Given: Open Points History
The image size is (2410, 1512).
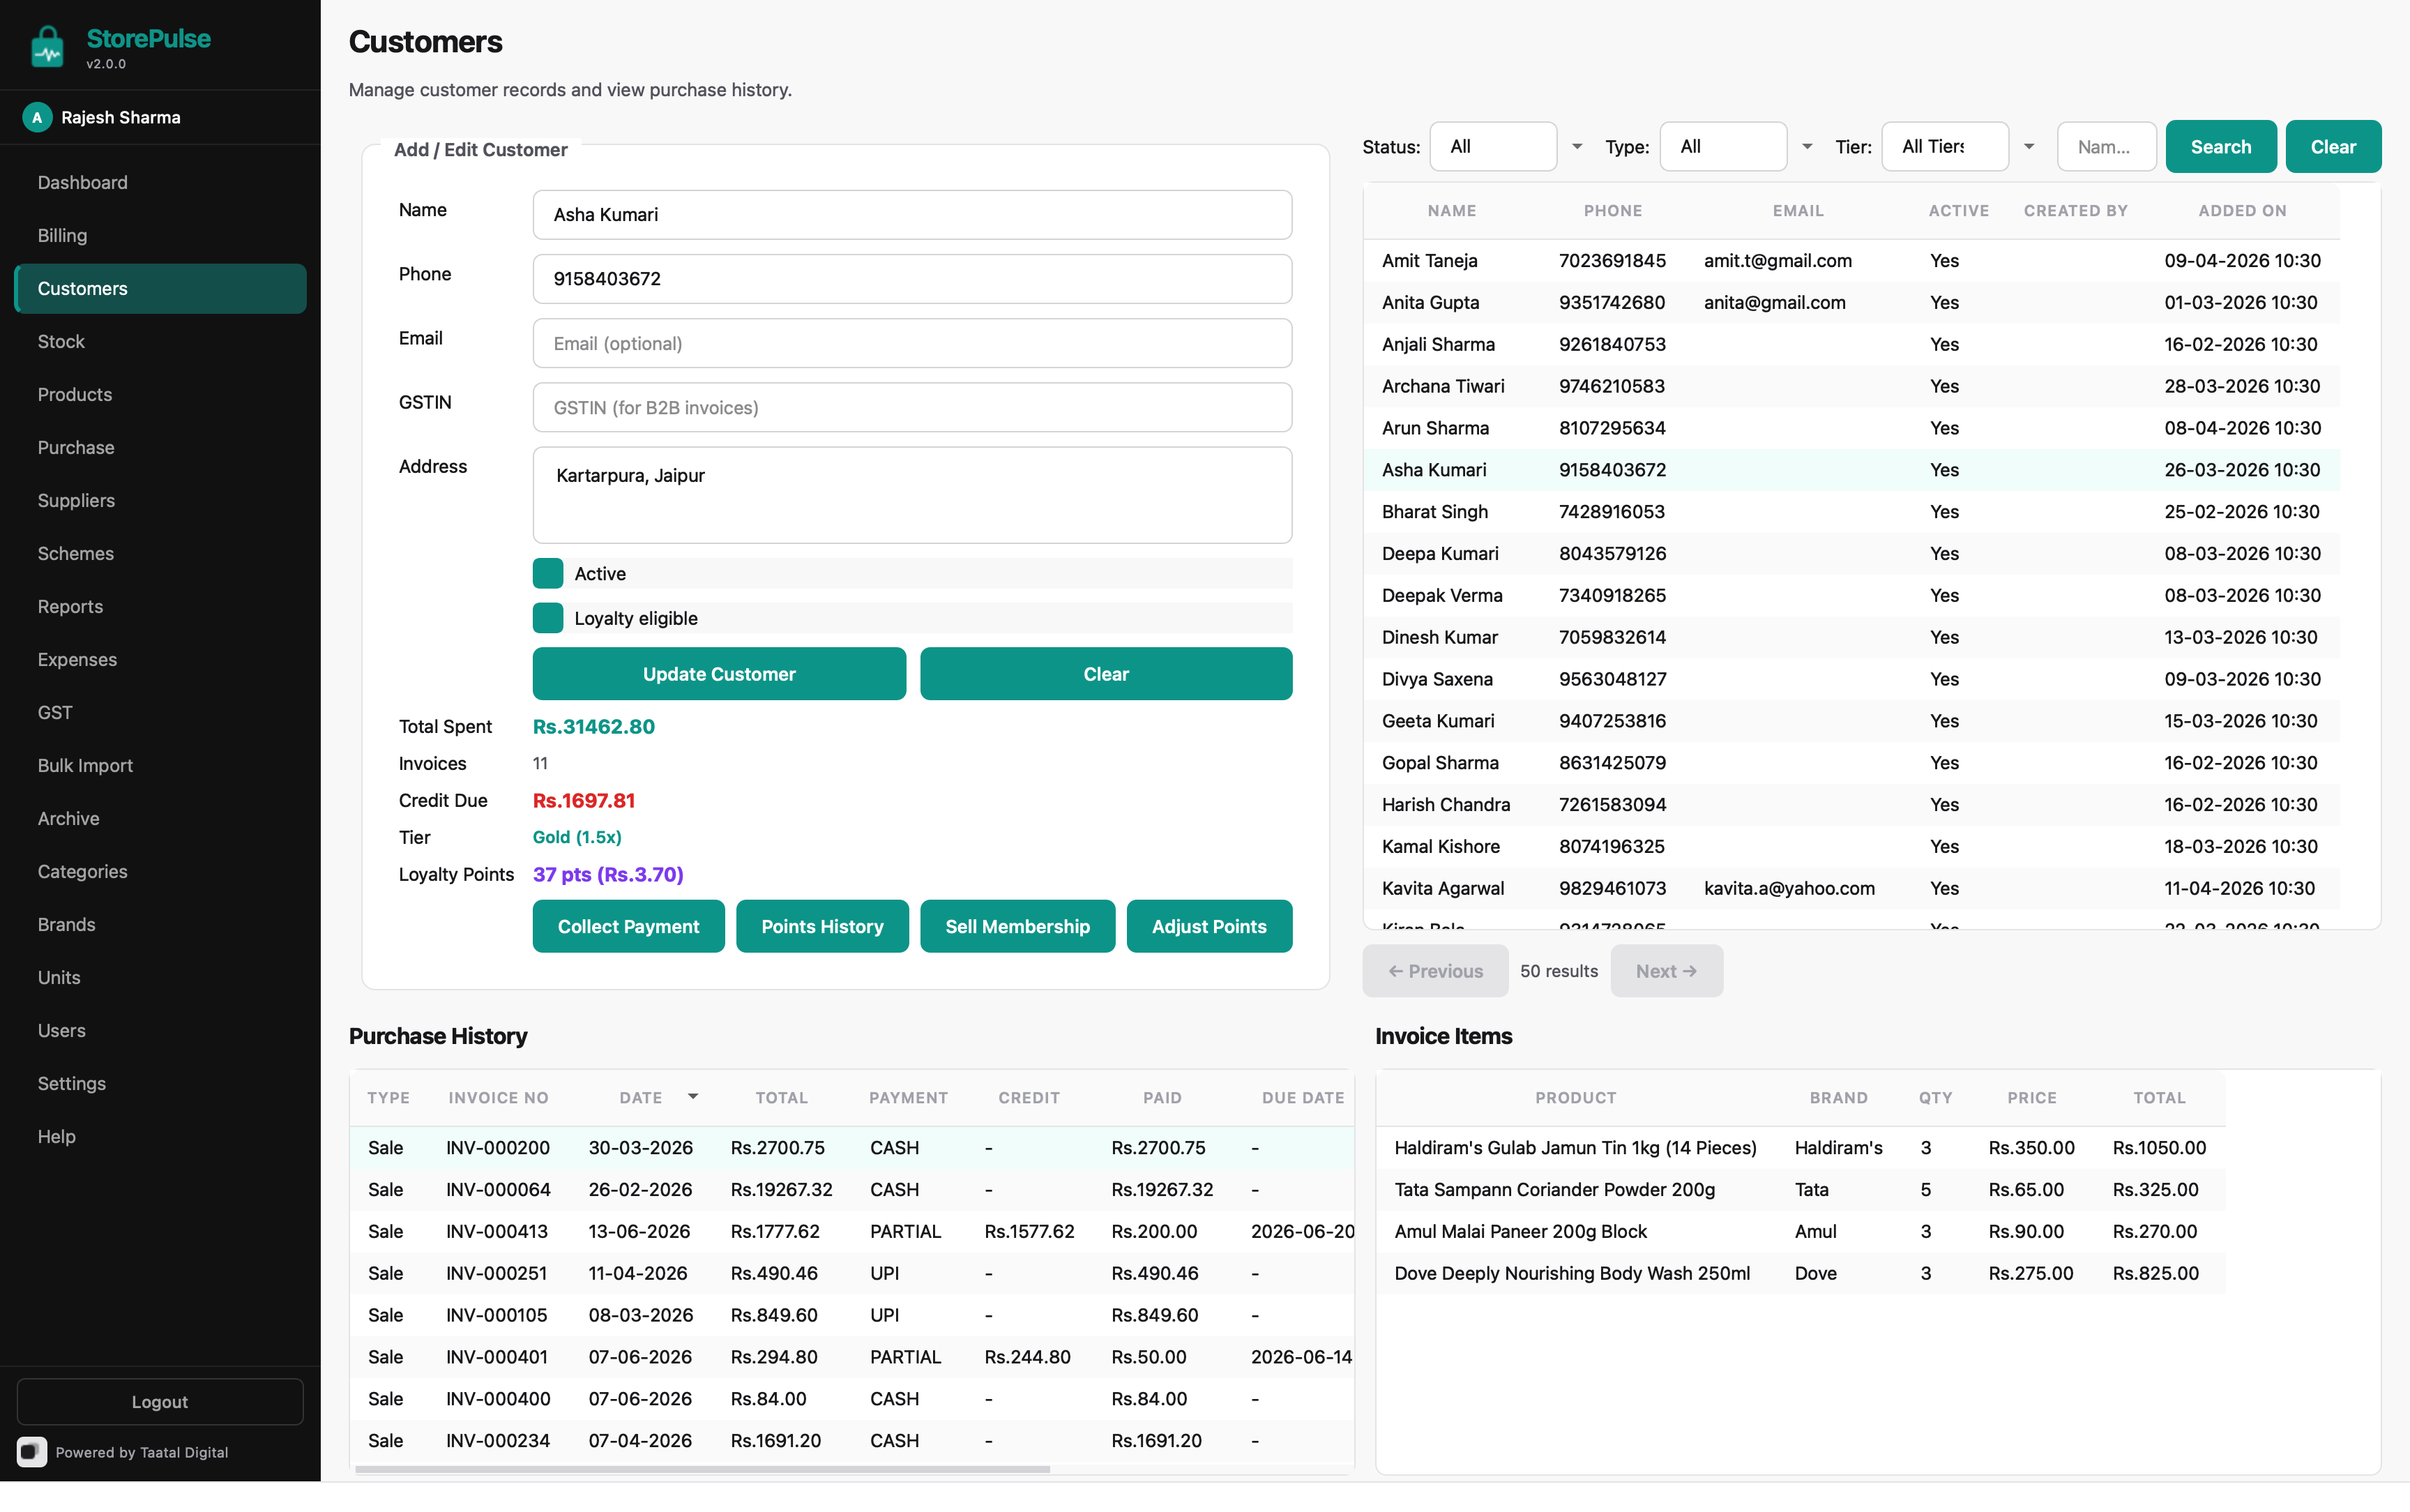Looking at the screenshot, I should (x=821, y=926).
